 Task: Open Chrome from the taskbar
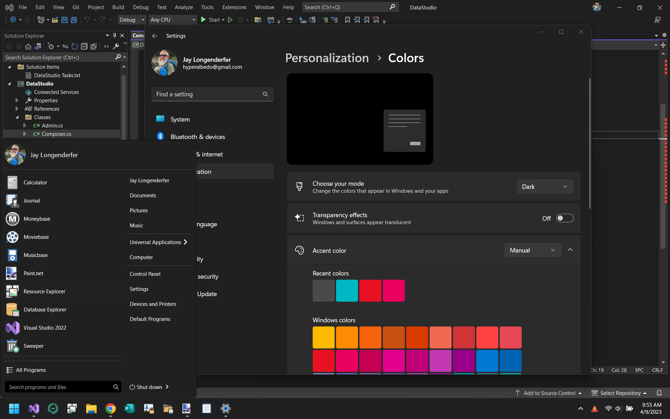[x=111, y=409]
